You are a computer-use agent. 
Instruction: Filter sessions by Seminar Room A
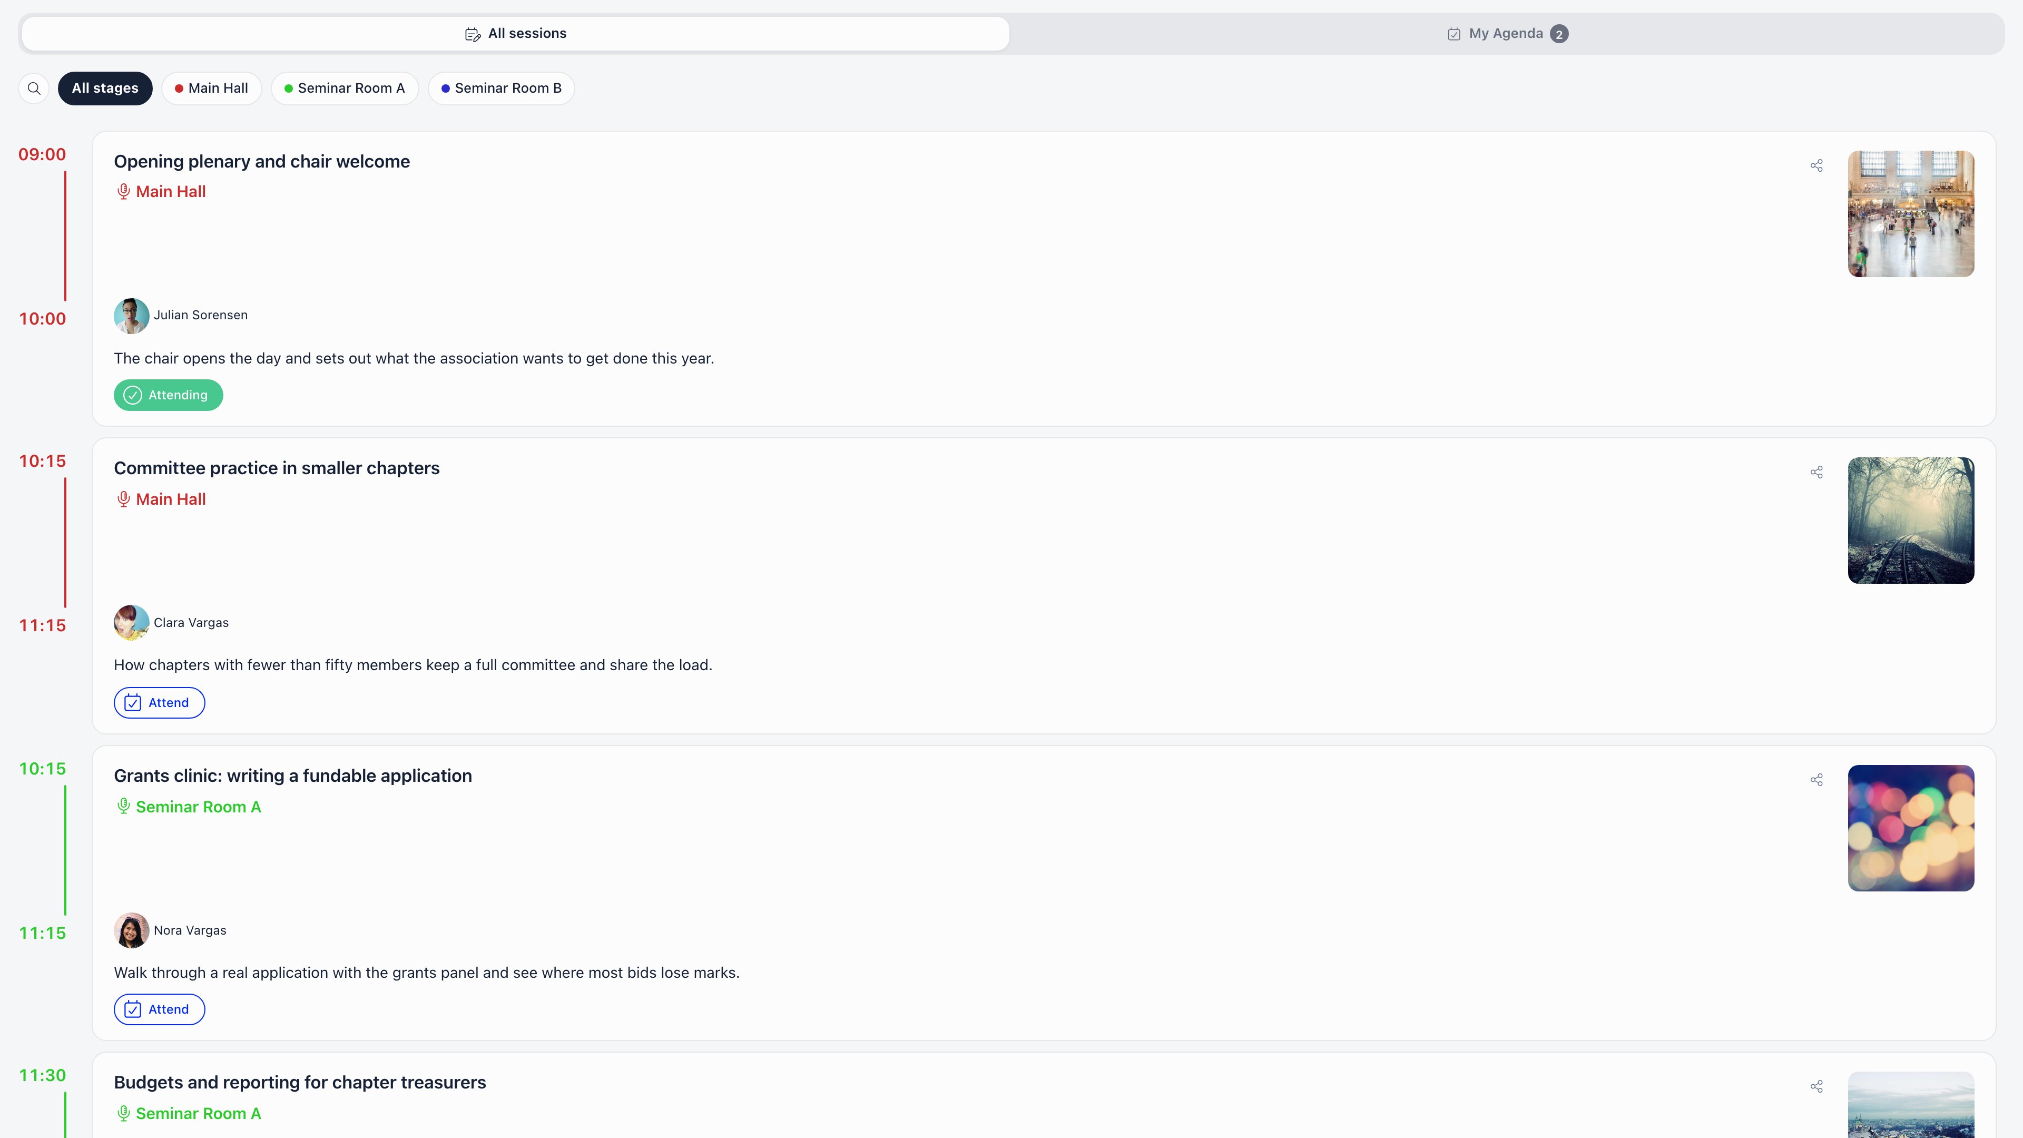(345, 88)
